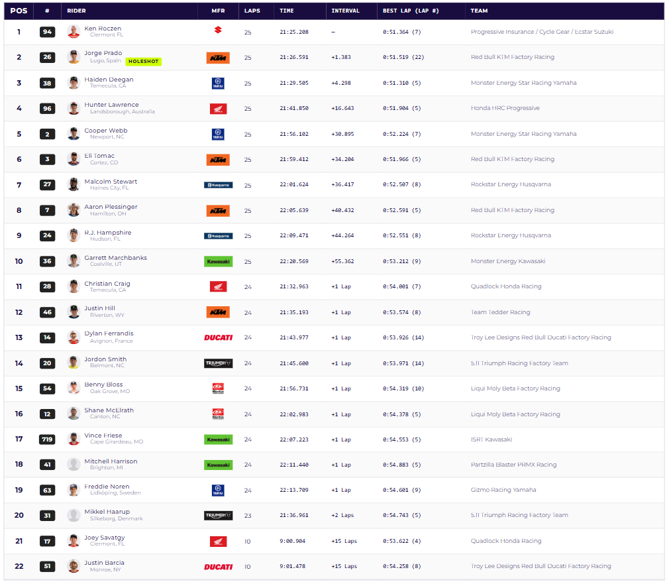Click Monster Energy Kawasaki team name
The image size is (669, 584).
508,261
